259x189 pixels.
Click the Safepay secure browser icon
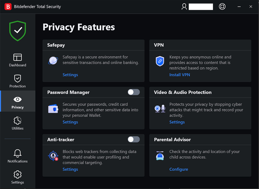pos(53,60)
